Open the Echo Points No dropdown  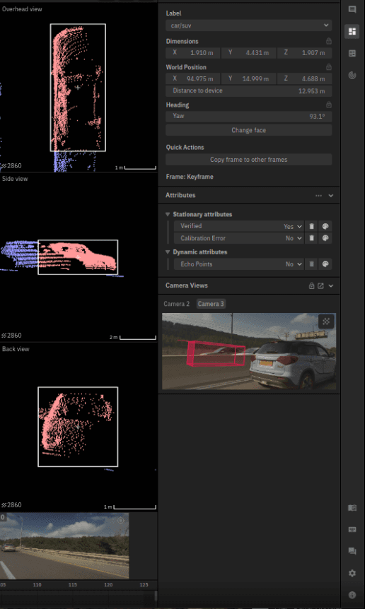point(293,264)
